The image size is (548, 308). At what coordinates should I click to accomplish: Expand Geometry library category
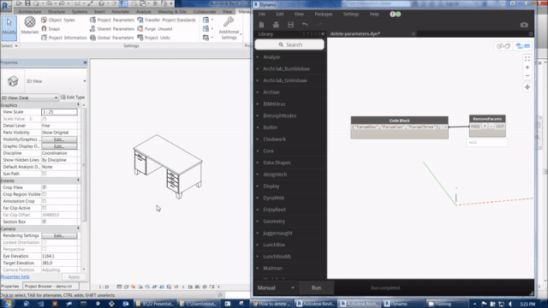pos(290,221)
